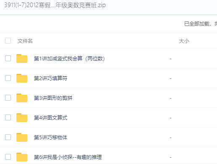217x164 pixels.
Task: Open folder icon for 第6讲我是小侦探
Action: coord(22,157)
